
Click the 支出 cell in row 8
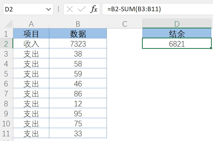point(31,103)
